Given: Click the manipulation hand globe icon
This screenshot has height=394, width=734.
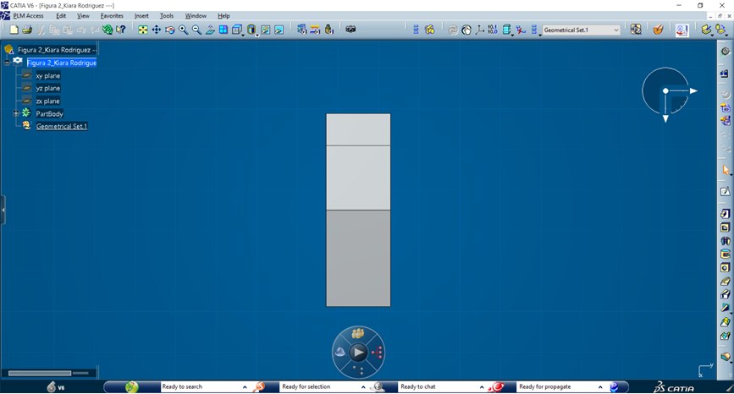Looking at the screenshot, I should (x=466, y=30).
